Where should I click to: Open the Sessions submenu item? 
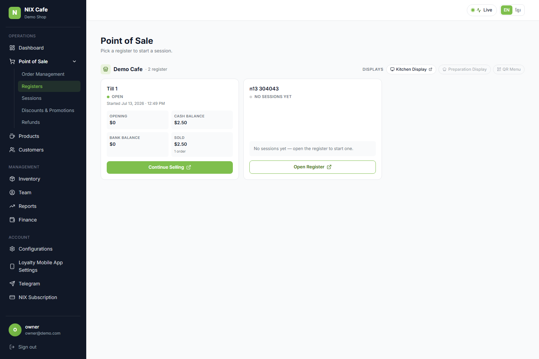click(32, 98)
